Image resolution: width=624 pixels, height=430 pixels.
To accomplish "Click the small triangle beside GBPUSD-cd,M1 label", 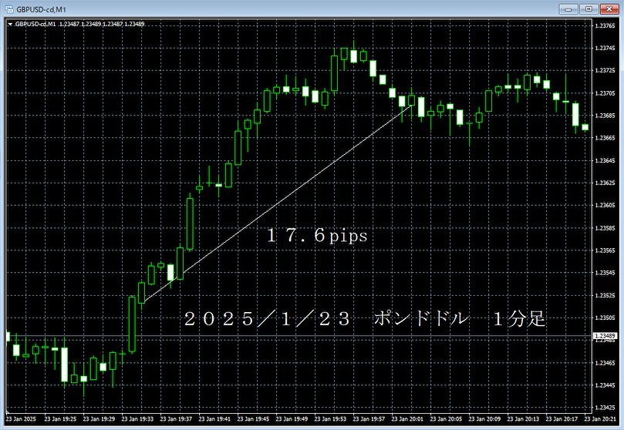I will [10, 24].
